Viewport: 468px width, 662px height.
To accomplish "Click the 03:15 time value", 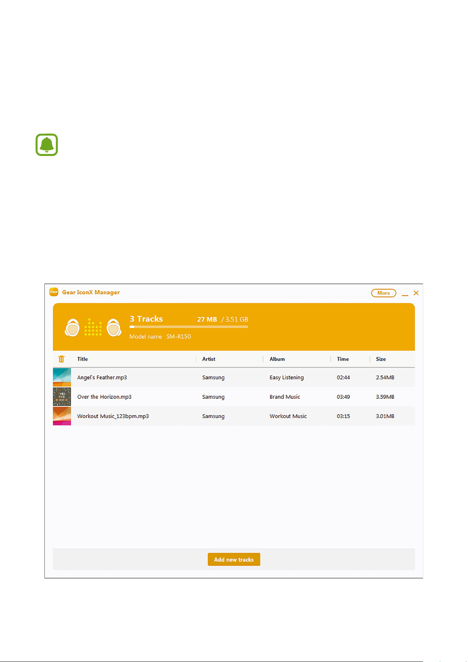I will click(343, 416).
